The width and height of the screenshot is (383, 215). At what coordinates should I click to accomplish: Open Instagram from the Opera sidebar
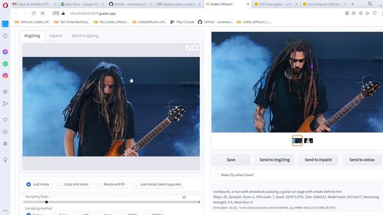click(x=5, y=76)
